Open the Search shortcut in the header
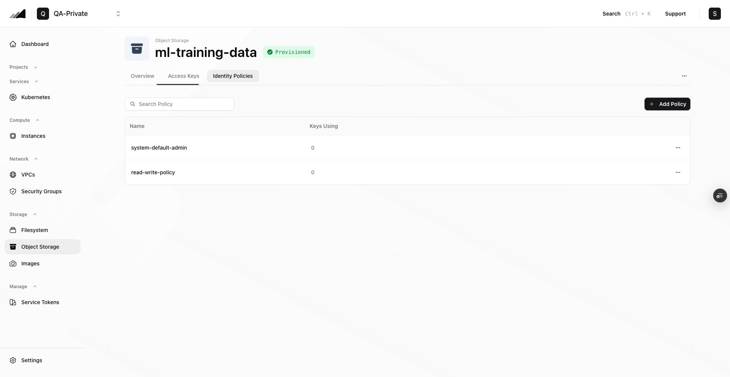Viewport: 730px width, 377px height. (x=626, y=14)
